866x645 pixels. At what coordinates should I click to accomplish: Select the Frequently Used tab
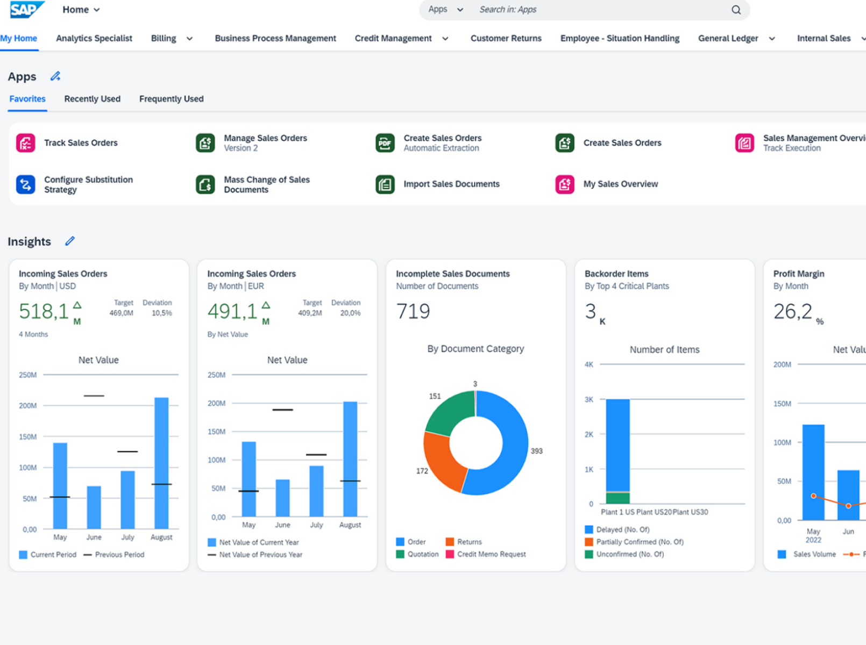pos(172,99)
